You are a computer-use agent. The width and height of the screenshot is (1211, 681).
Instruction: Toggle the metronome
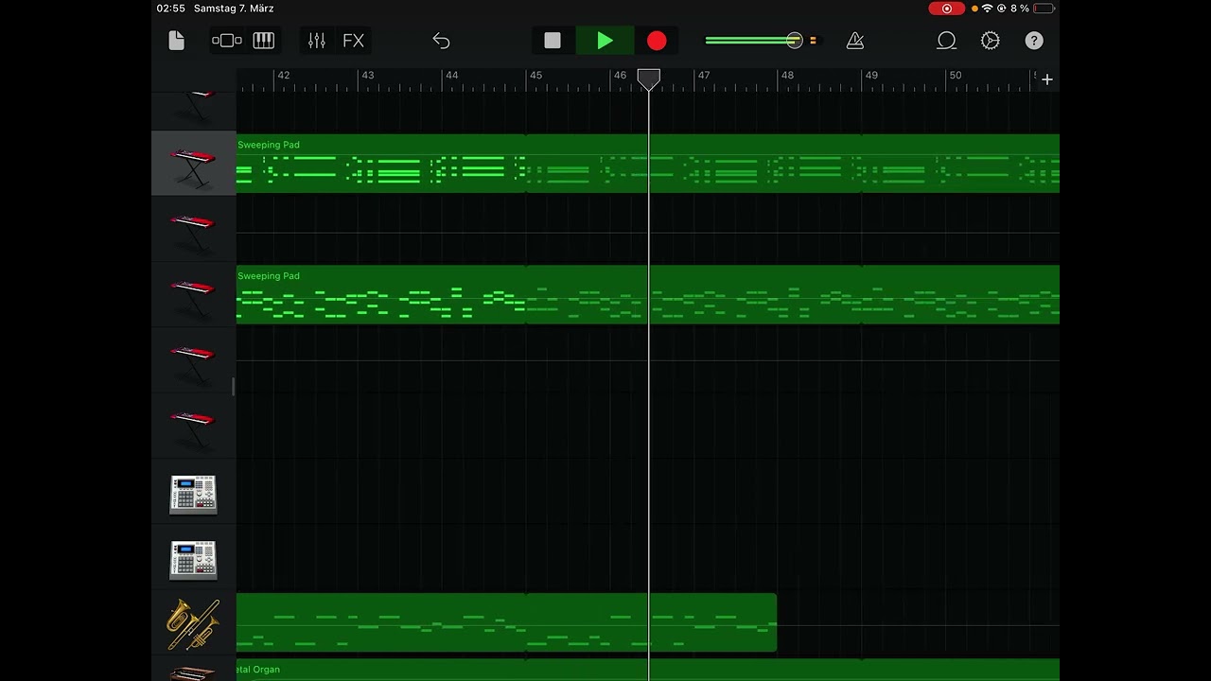click(x=855, y=41)
